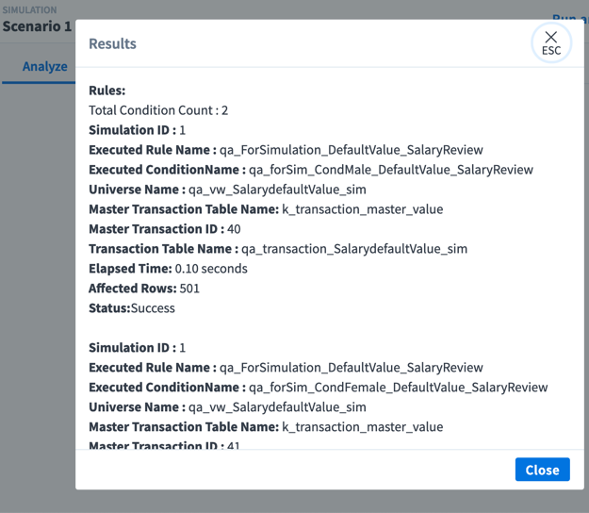Screen dimensions: 589x513
Task: Click the second Universe Name line
Action: (x=227, y=407)
